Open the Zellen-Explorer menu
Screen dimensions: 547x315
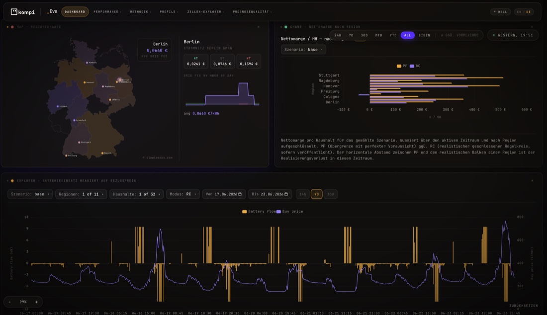(205, 12)
